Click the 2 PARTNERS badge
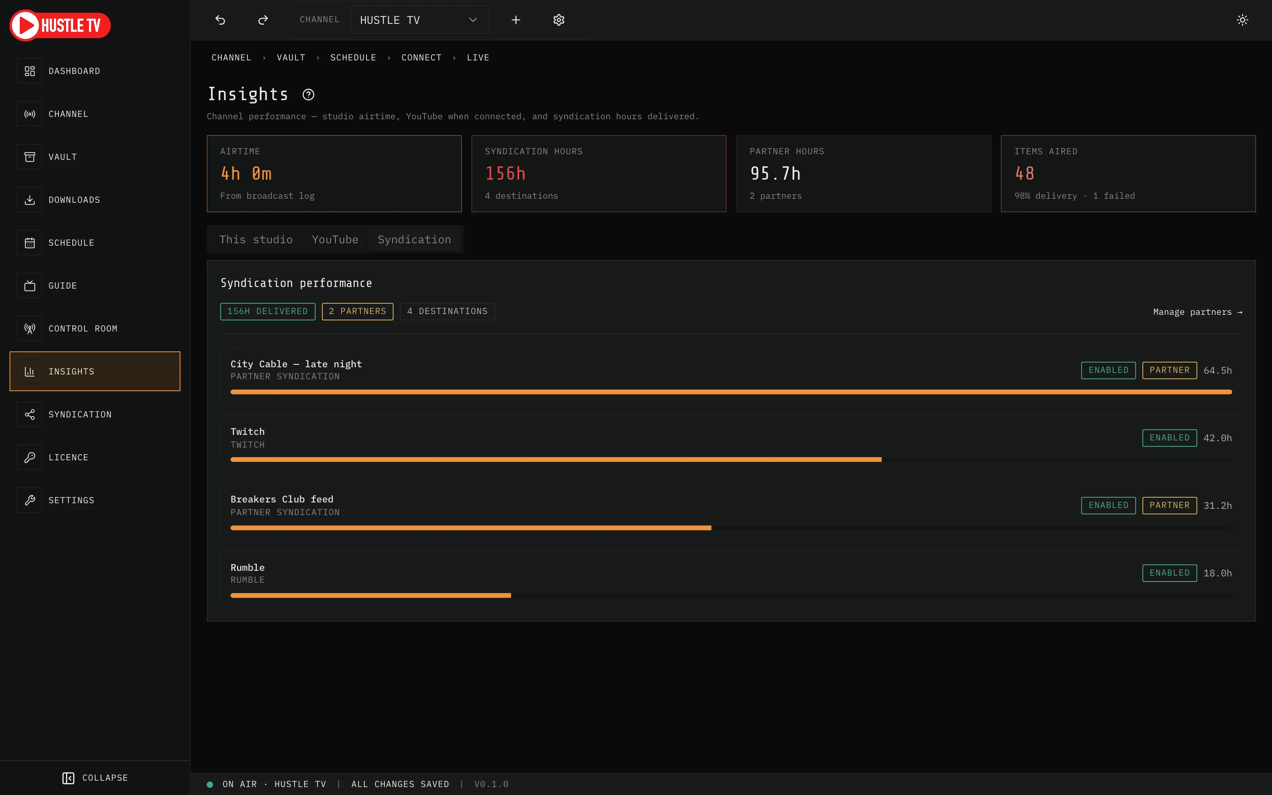The image size is (1272, 795). click(357, 311)
